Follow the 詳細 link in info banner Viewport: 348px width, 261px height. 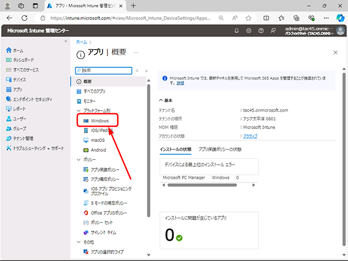(180, 83)
